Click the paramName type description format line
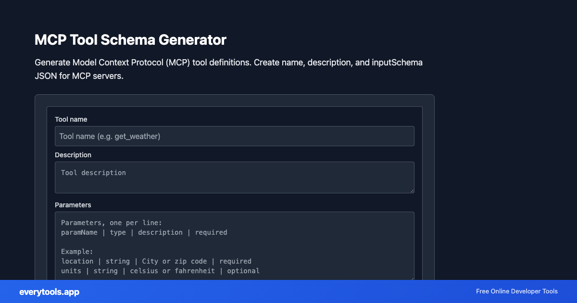Screen dimensions: 577x303 coord(144,232)
